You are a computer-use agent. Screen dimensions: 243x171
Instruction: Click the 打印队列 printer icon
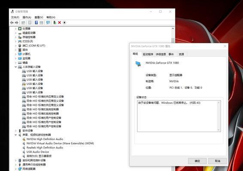pos(20,41)
